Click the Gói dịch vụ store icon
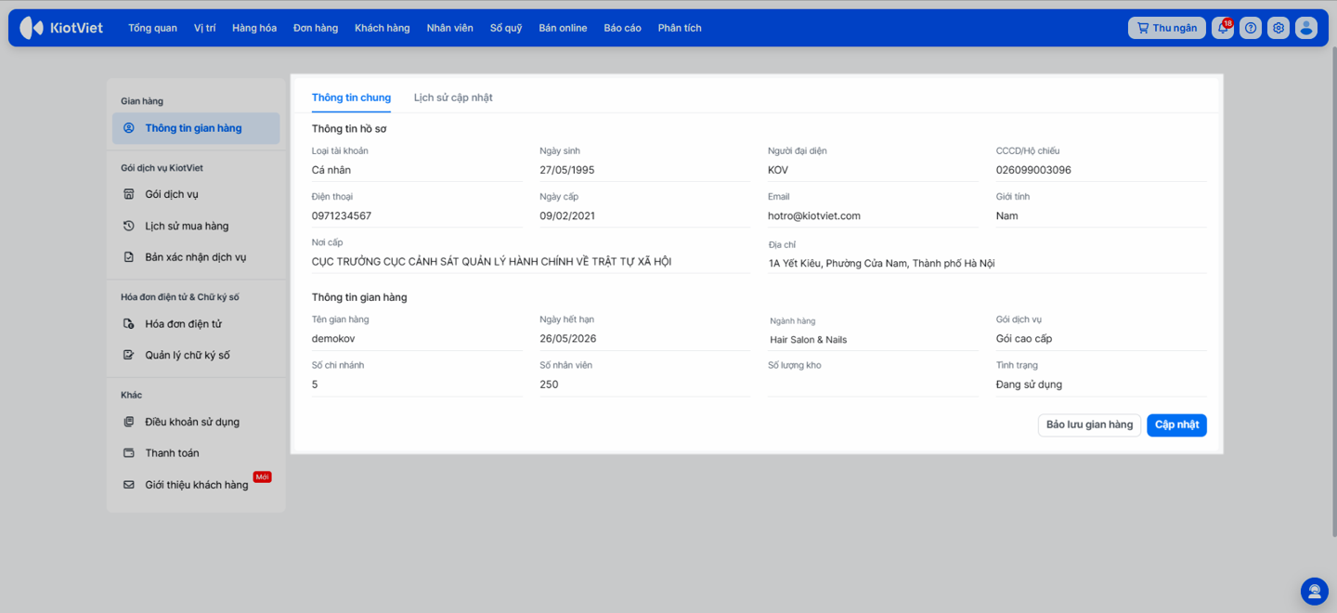1337x613 pixels. [129, 194]
